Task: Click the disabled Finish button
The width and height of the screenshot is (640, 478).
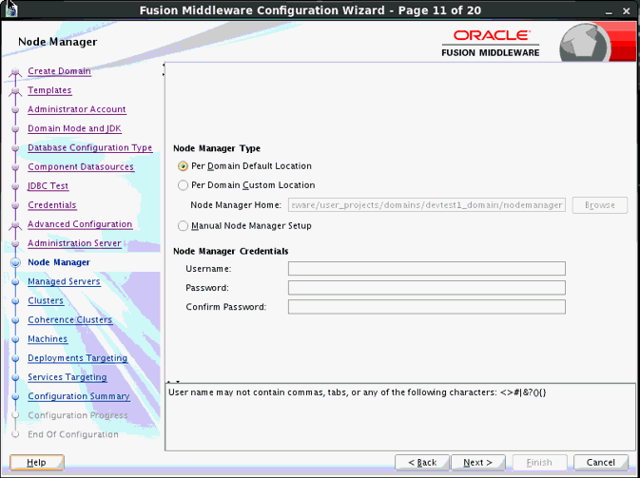Action: [539, 463]
